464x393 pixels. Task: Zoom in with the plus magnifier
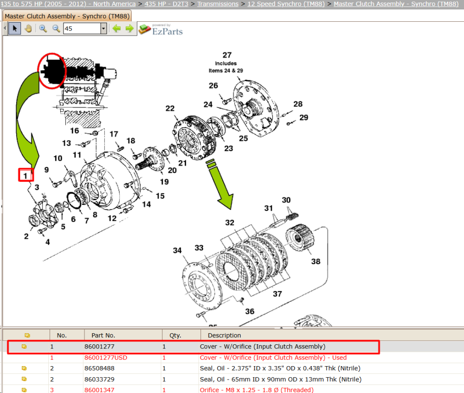click(x=43, y=29)
